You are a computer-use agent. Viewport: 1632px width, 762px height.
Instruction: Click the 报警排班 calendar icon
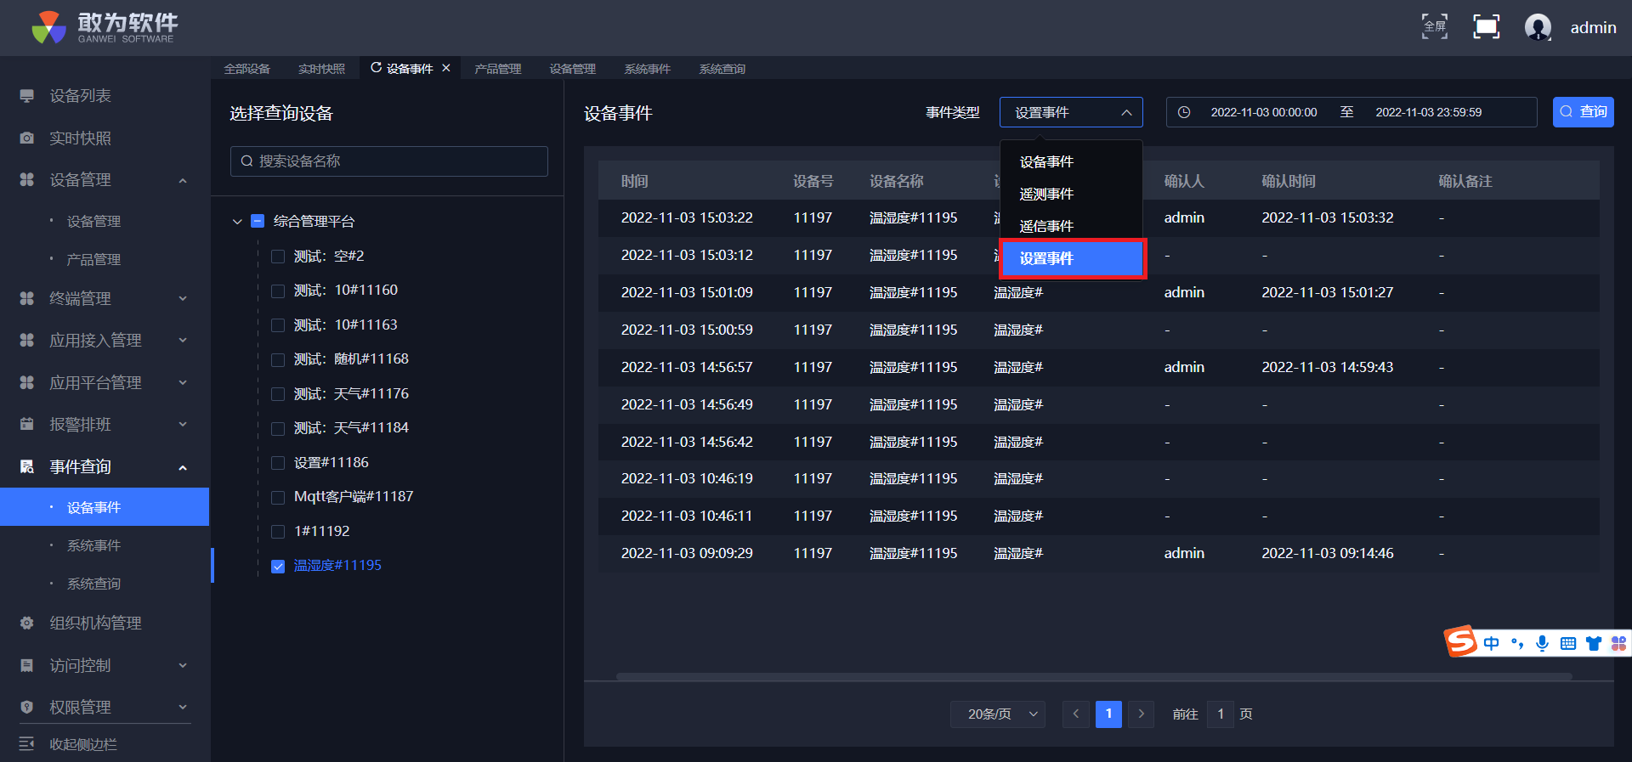(27, 424)
